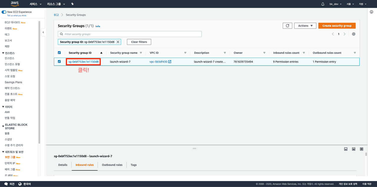Image resolution: width=377 pixels, height=187 pixels.
Task: Open 이용 약관 footer link
Action: (367, 184)
